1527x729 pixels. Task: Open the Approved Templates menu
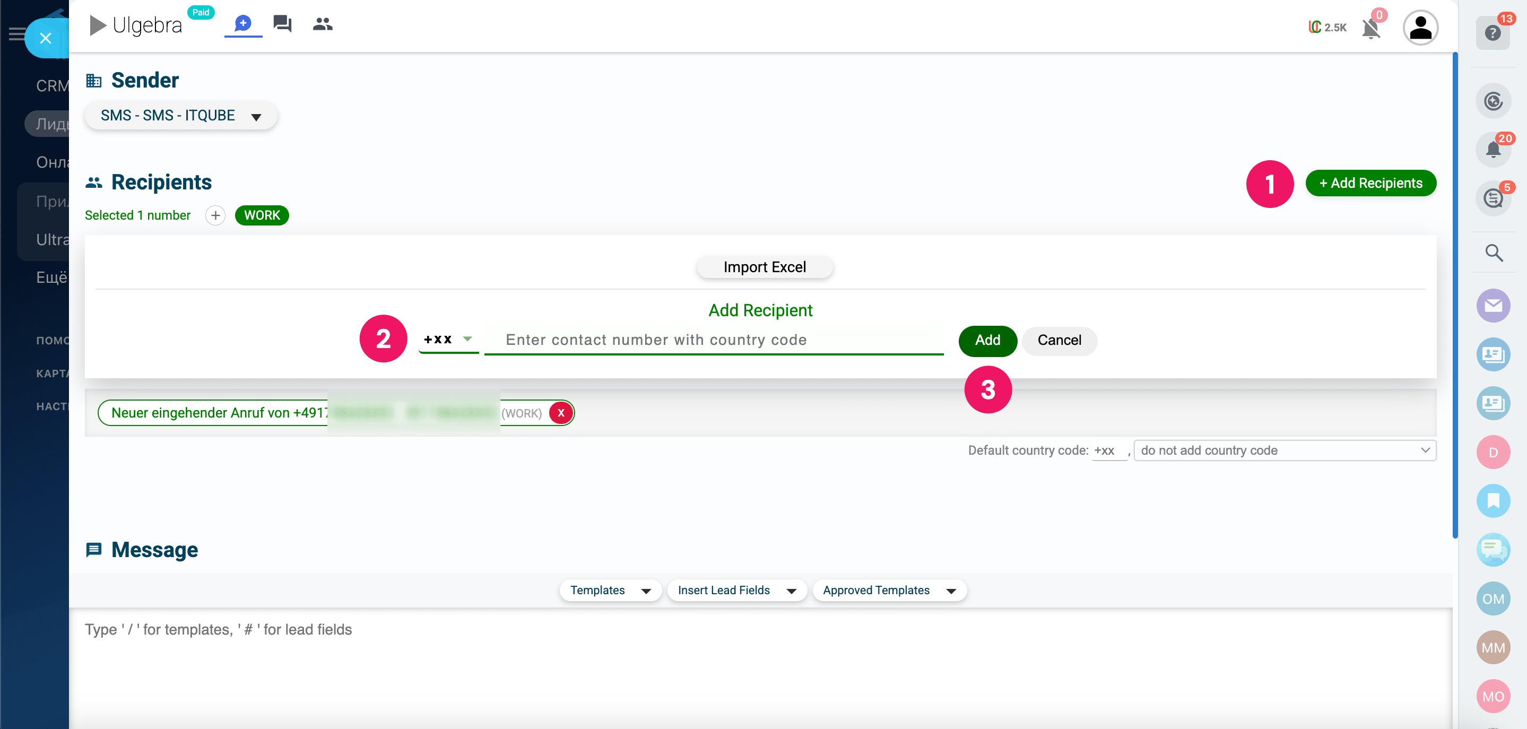pyautogui.click(x=889, y=591)
